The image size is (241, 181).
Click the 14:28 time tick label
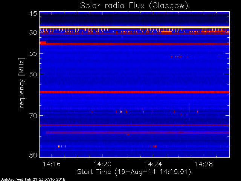tap(204, 164)
